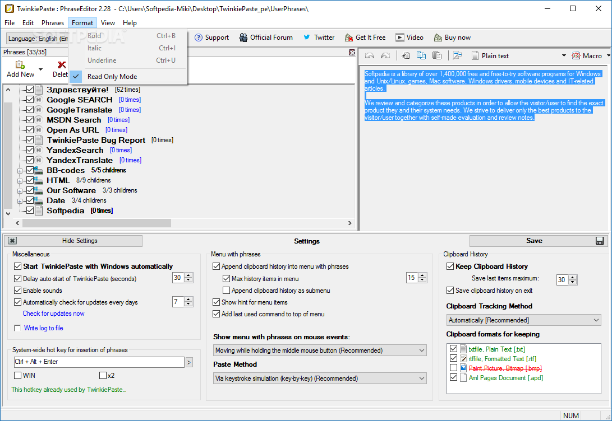
Task: Click the Official Forum people icon
Action: pyautogui.click(x=243, y=38)
